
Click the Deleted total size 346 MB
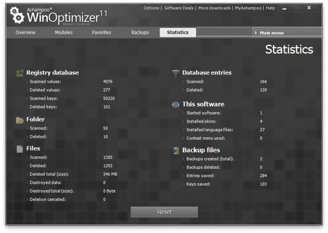pyautogui.click(x=110, y=174)
